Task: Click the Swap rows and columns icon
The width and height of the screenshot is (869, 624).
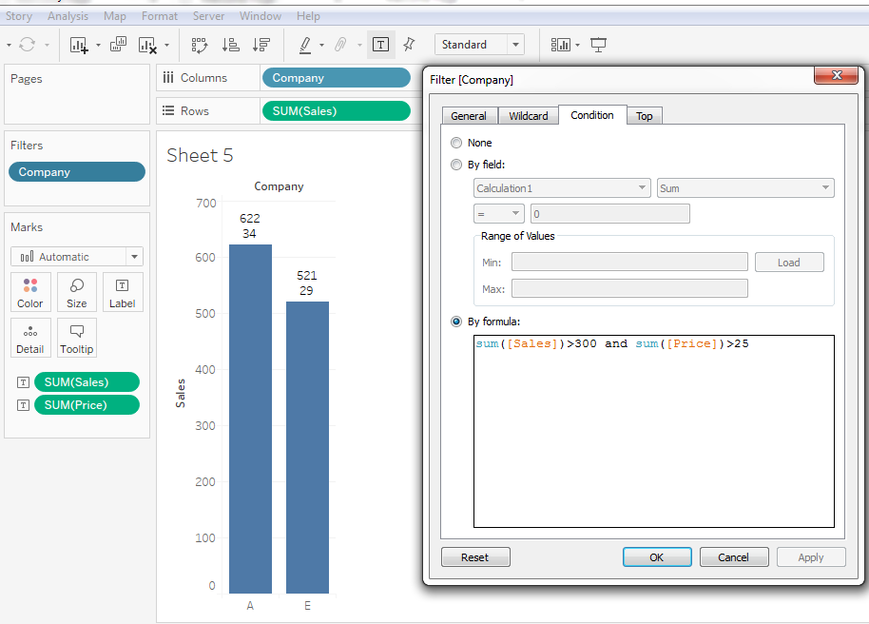Action: (x=200, y=45)
